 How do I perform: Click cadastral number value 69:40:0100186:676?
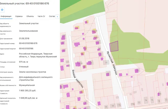tap(28, 43)
